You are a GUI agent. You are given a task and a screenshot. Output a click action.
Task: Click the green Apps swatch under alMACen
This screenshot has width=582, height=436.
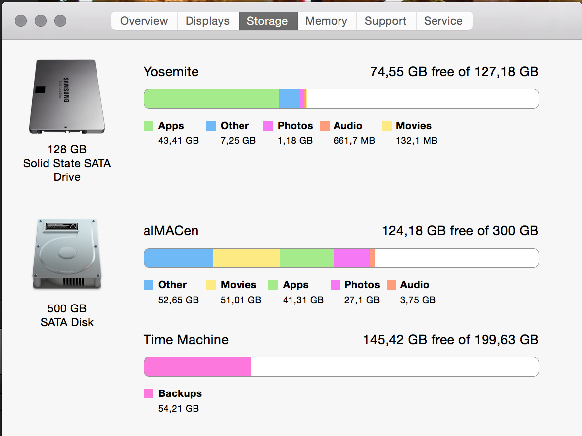[273, 285]
